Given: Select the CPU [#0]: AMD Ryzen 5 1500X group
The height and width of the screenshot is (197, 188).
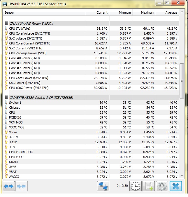Looking at the screenshot, I should coord(32,24).
